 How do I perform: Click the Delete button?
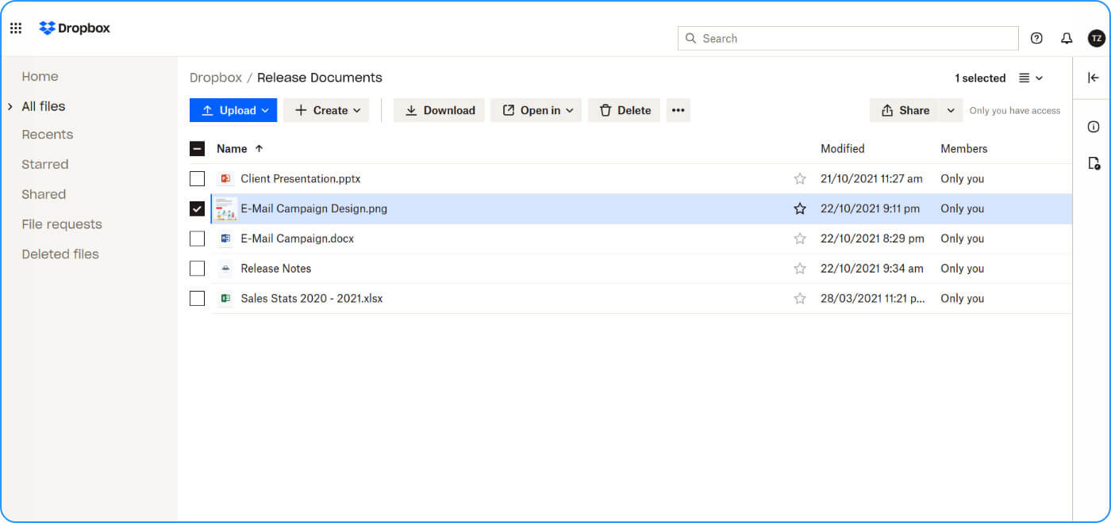(624, 110)
